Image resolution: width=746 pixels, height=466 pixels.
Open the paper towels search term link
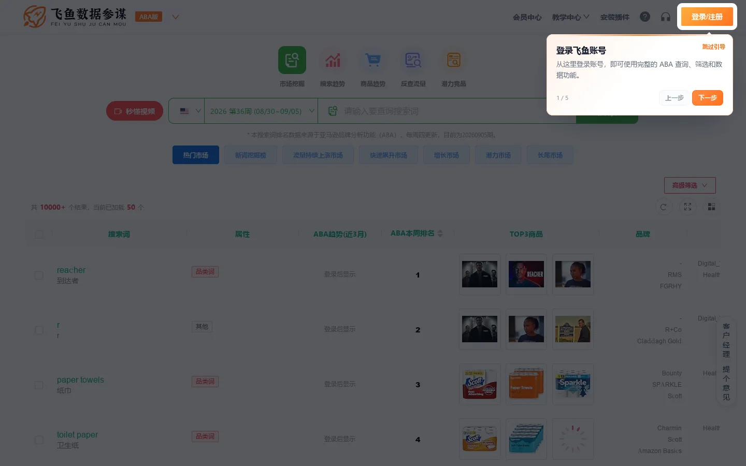coord(80,380)
